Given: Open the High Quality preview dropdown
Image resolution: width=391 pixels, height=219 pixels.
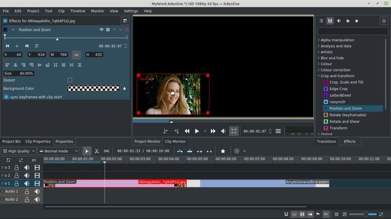Looking at the screenshot, I should [x=19, y=151].
